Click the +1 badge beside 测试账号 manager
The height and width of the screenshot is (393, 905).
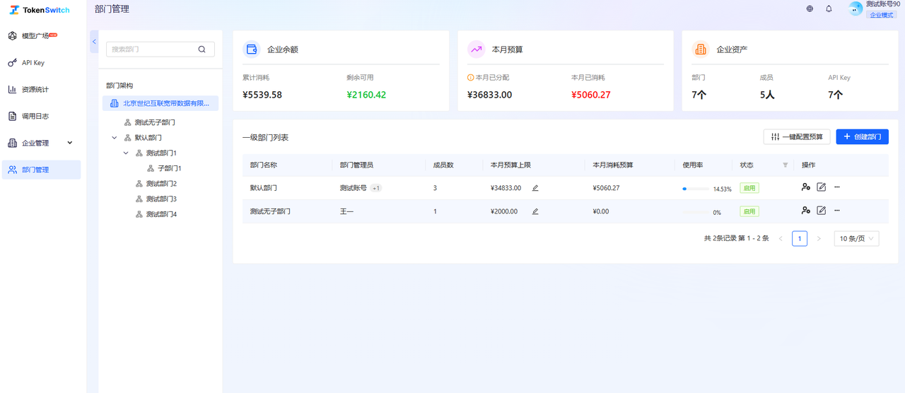click(x=377, y=188)
